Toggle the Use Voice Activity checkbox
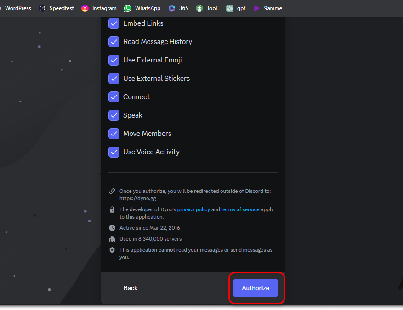Image resolution: width=403 pixels, height=310 pixels. pos(114,152)
